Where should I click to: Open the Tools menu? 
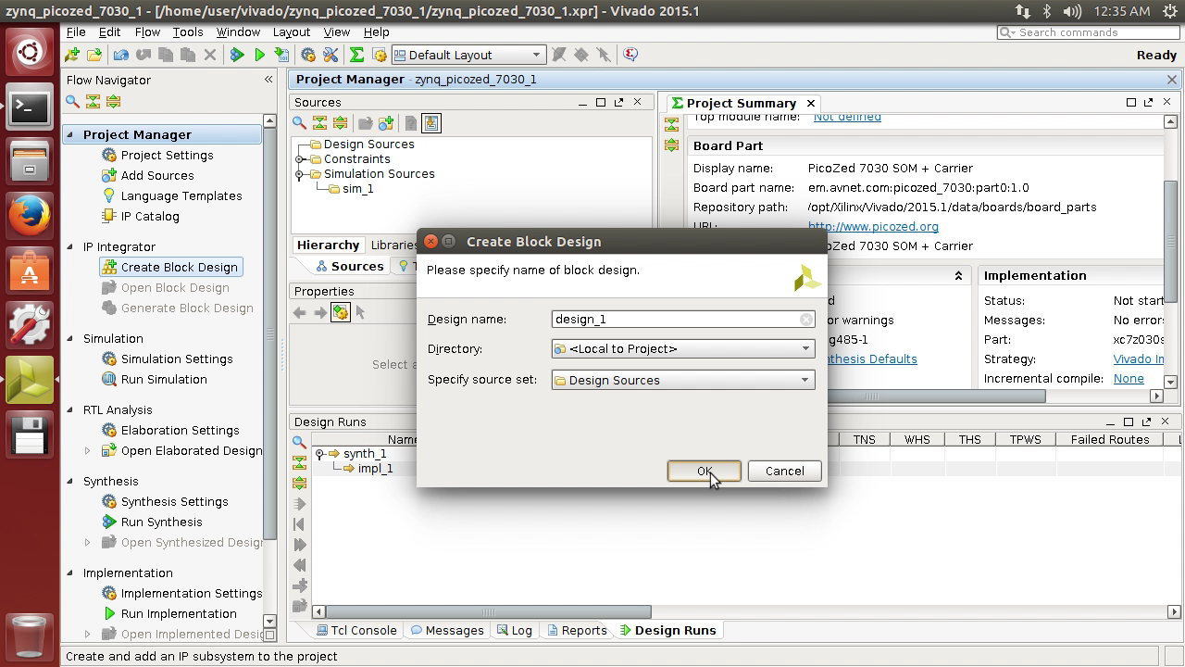click(187, 31)
